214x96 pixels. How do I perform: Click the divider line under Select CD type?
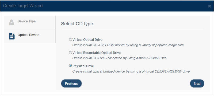coord(133,29)
